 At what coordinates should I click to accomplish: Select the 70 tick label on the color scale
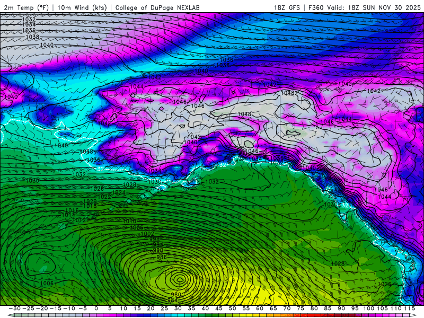point(287,308)
